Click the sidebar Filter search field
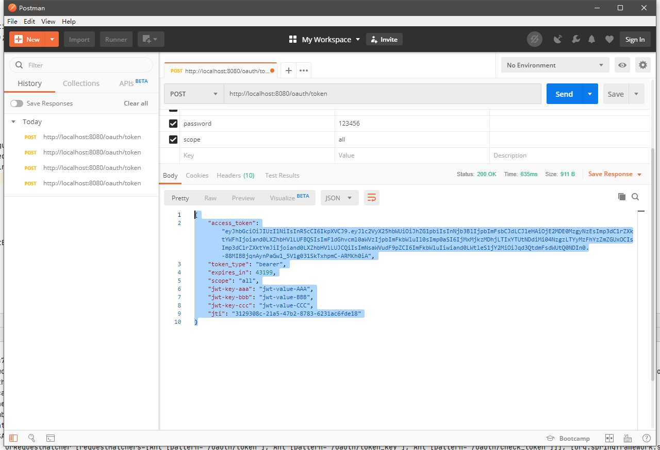Image resolution: width=660 pixels, height=450 pixels. coord(81,65)
